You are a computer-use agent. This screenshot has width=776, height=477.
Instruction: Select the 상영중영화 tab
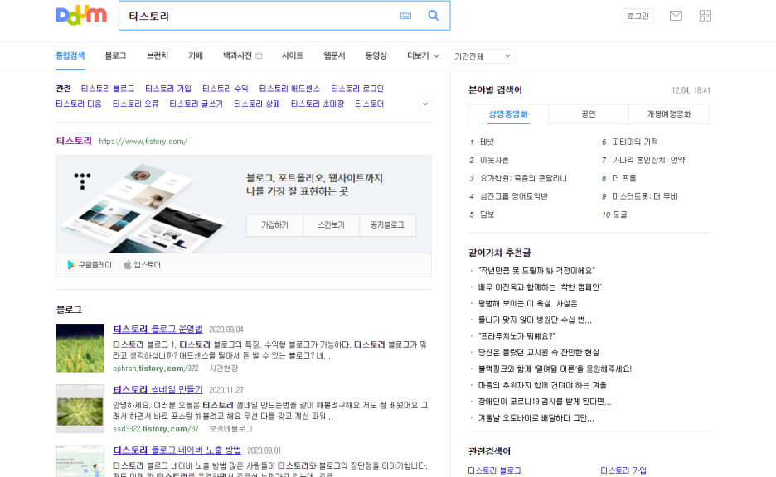(x=508, y=114)
